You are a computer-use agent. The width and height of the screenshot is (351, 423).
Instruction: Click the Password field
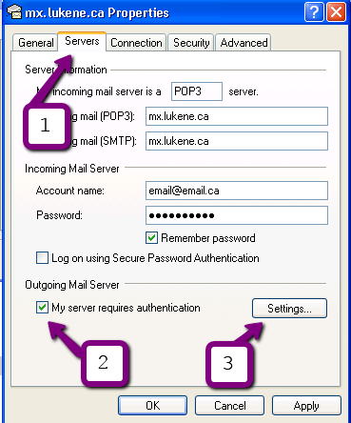237,215
